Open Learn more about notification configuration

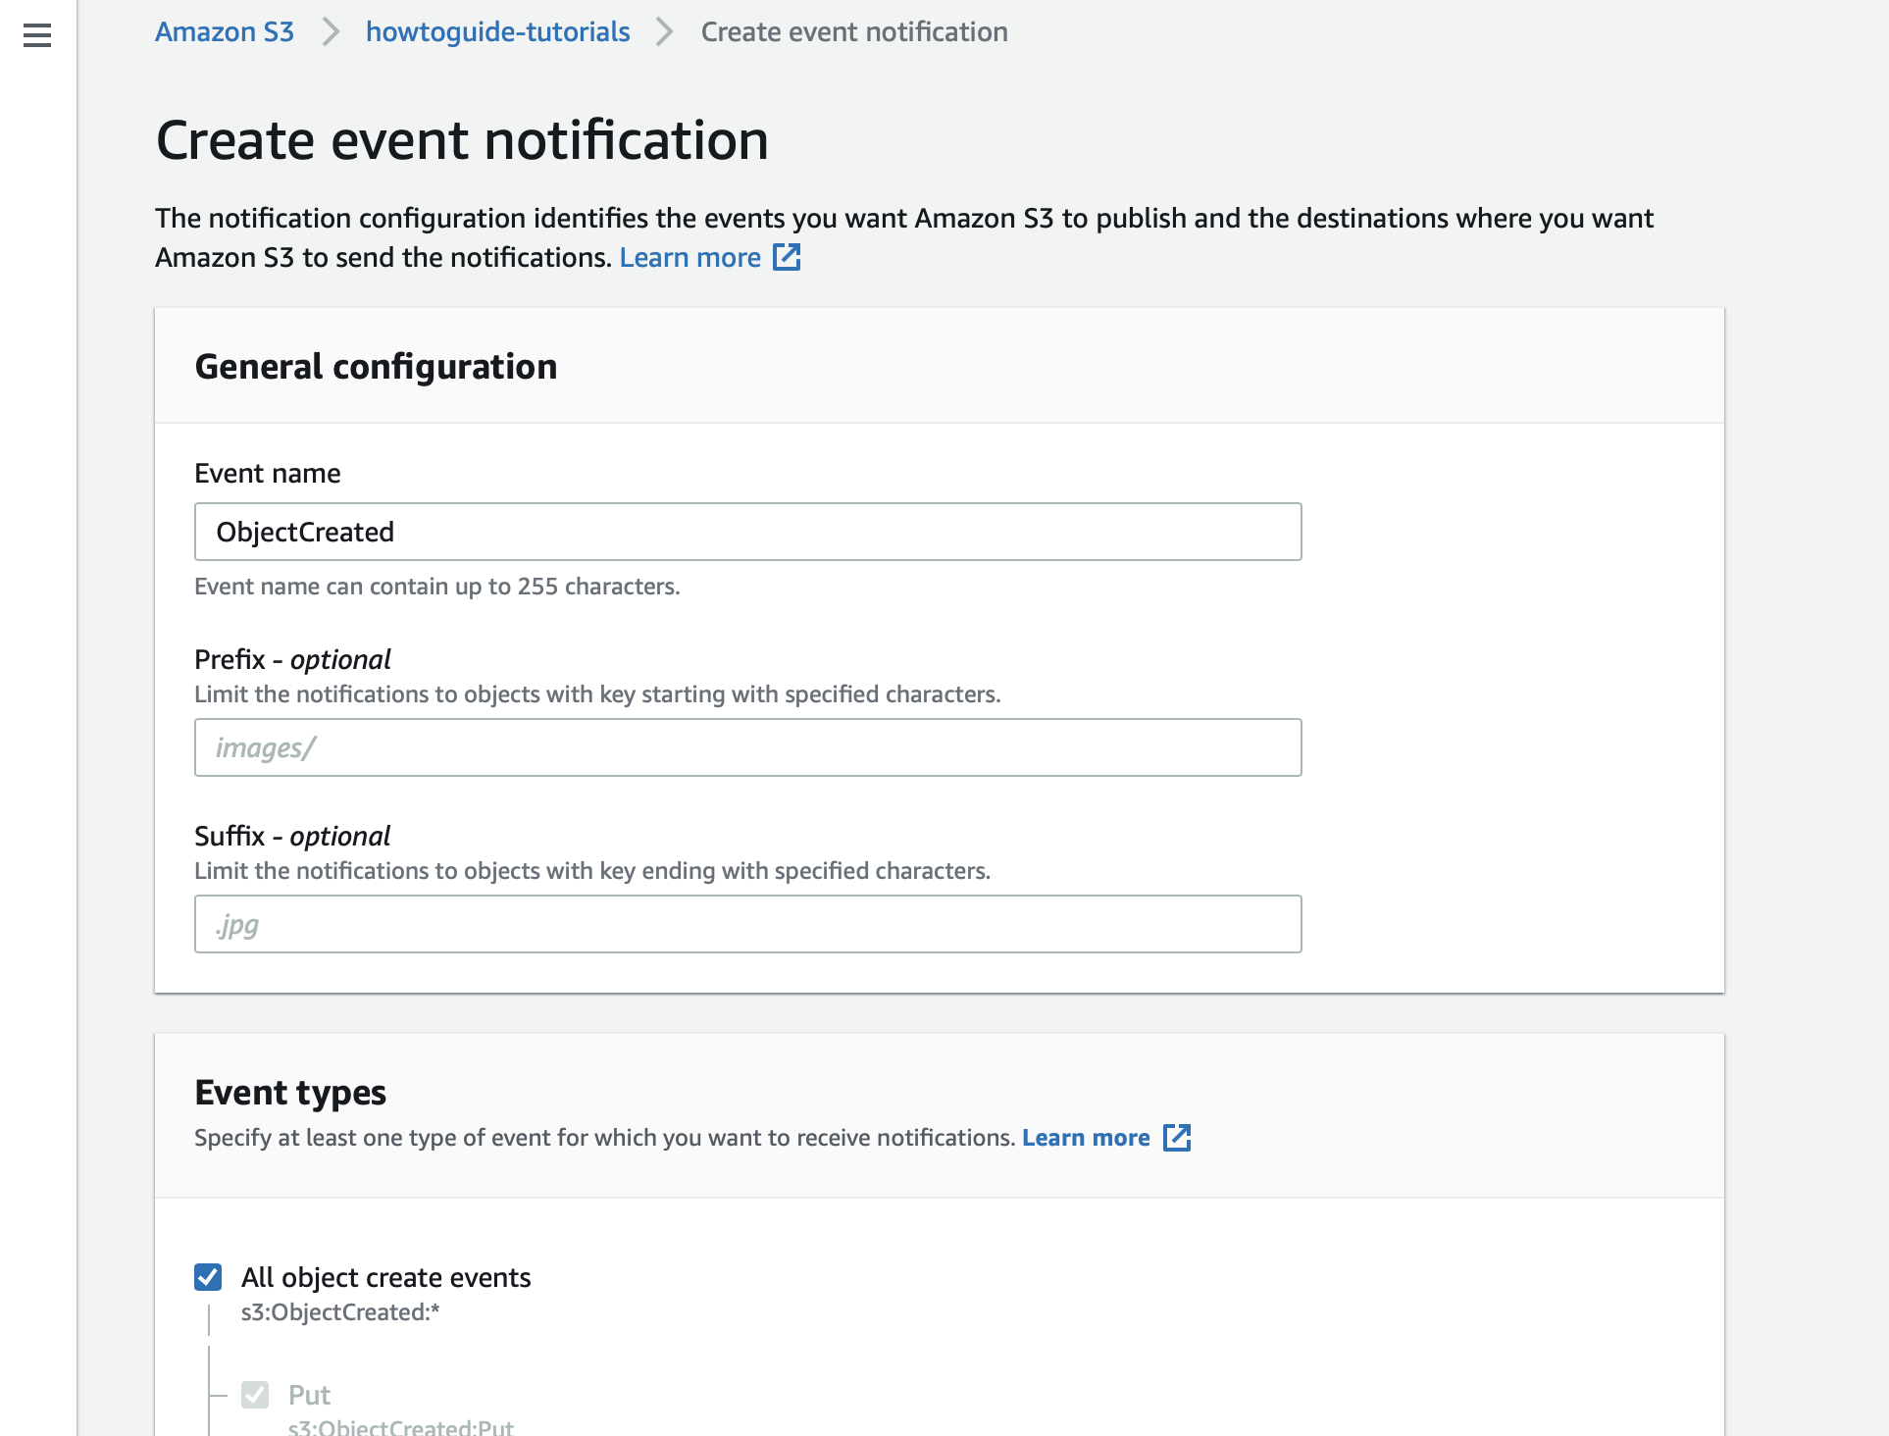point(690,257)
